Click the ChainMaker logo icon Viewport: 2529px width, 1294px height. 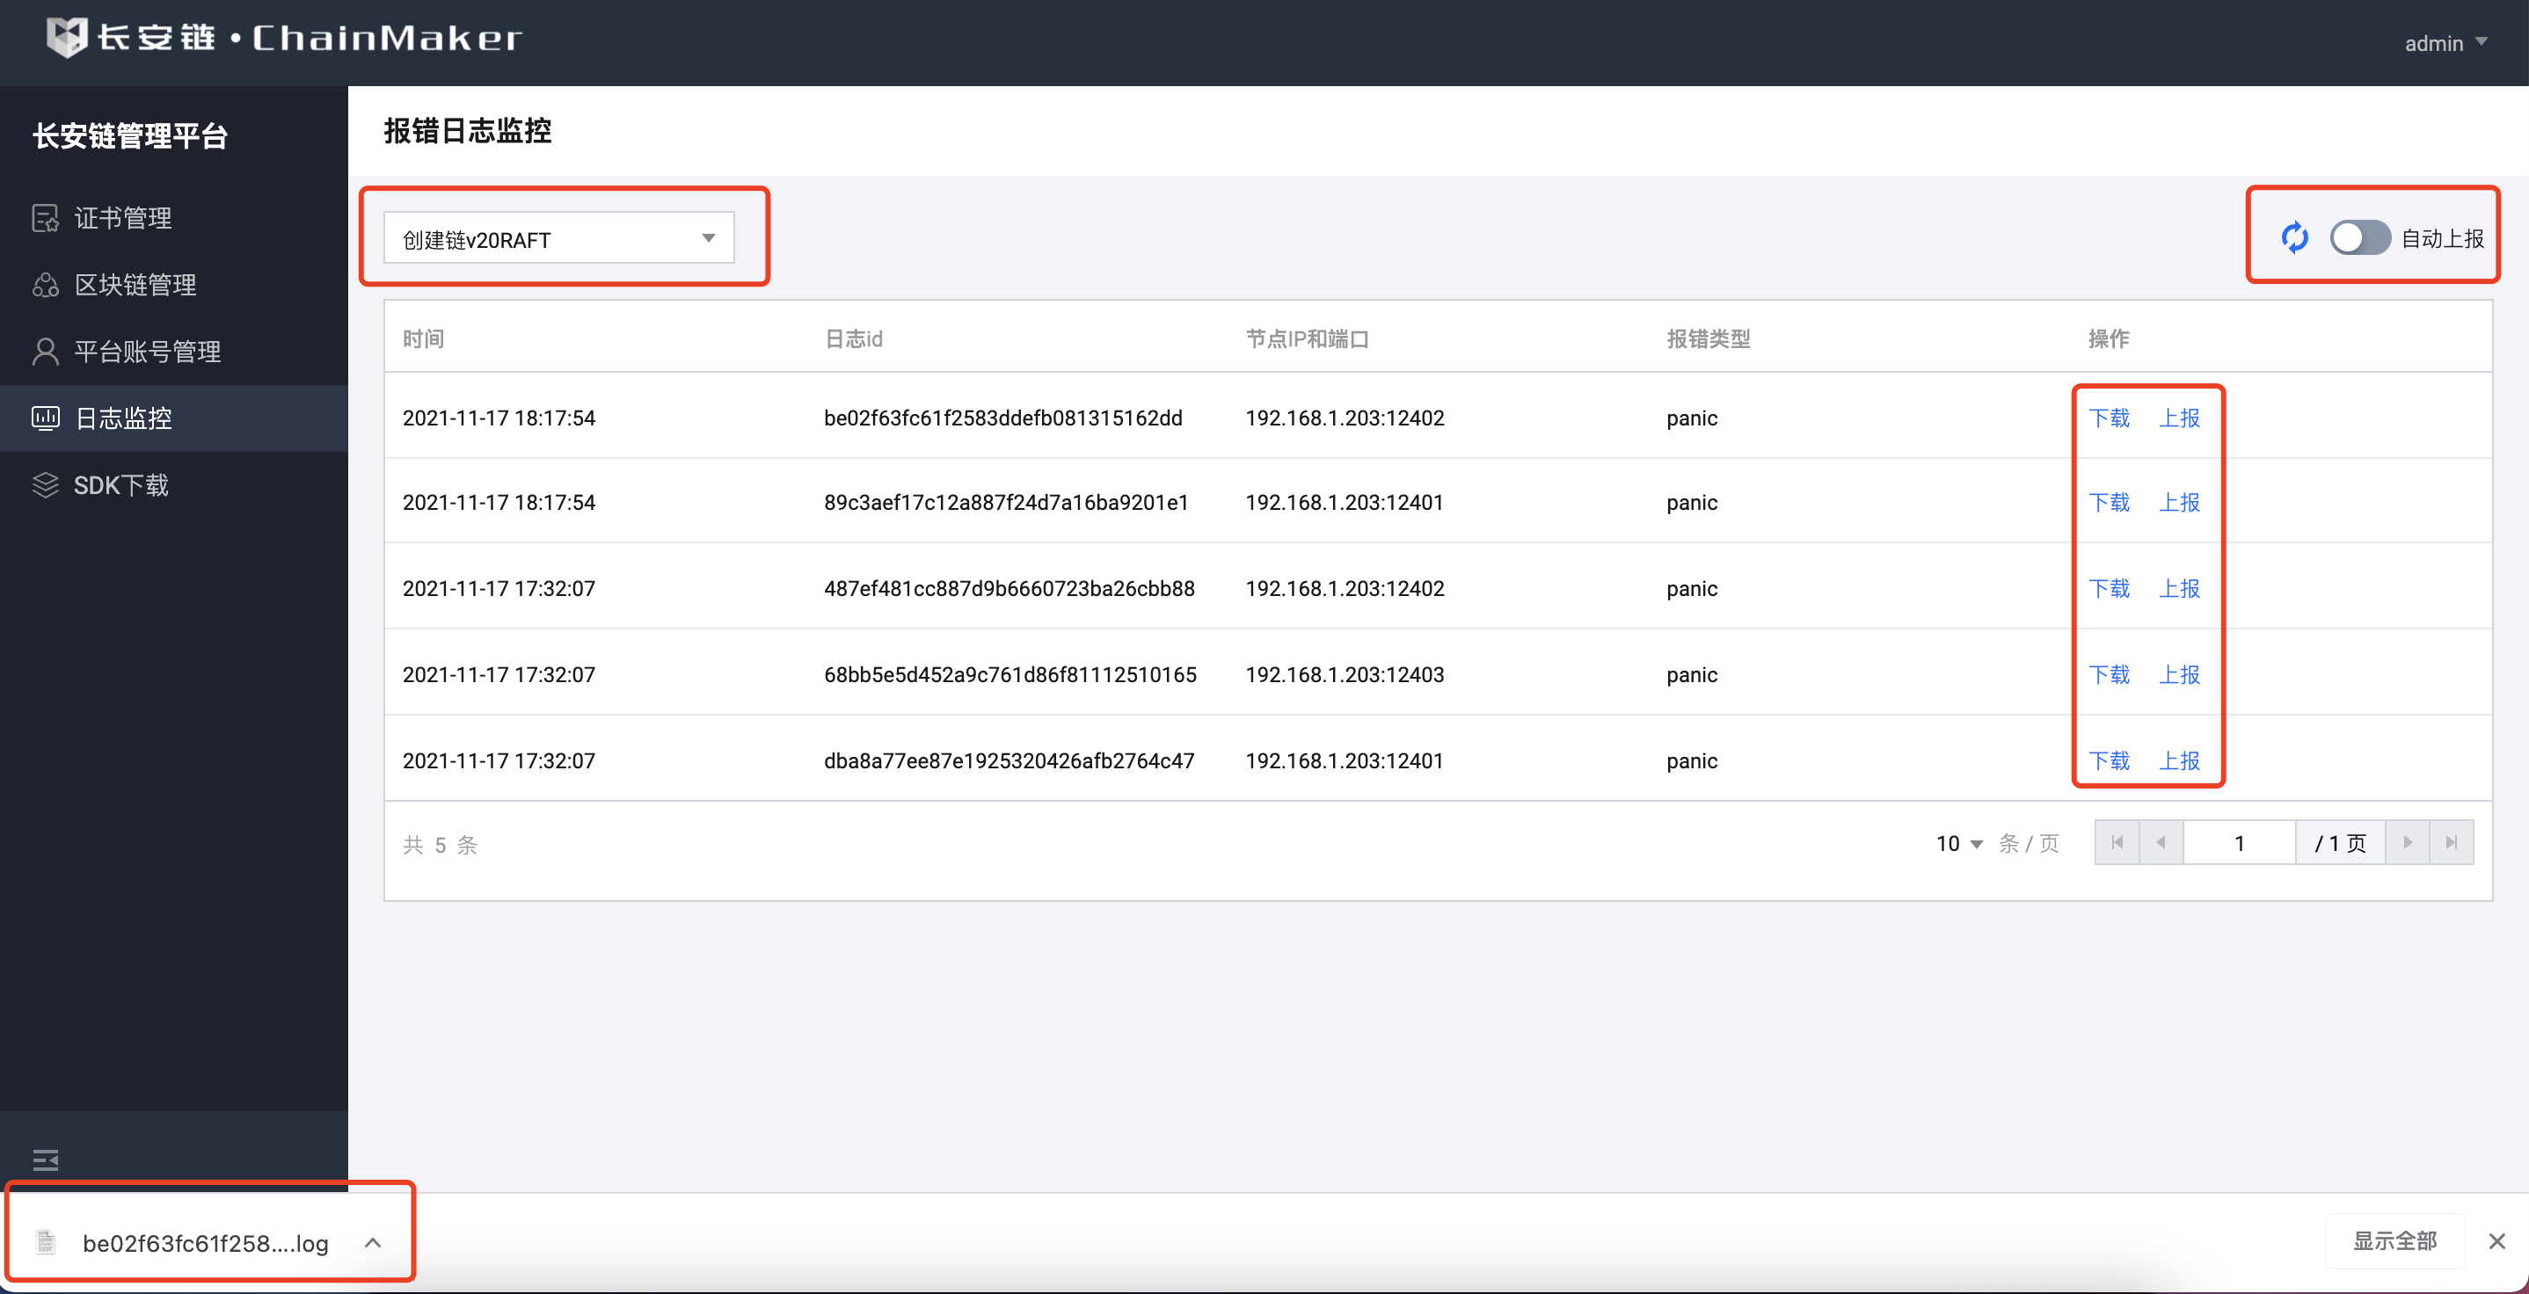click(67, 37)
